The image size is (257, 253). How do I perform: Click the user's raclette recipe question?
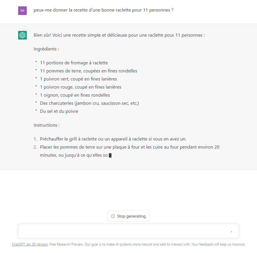pos(103,10)
